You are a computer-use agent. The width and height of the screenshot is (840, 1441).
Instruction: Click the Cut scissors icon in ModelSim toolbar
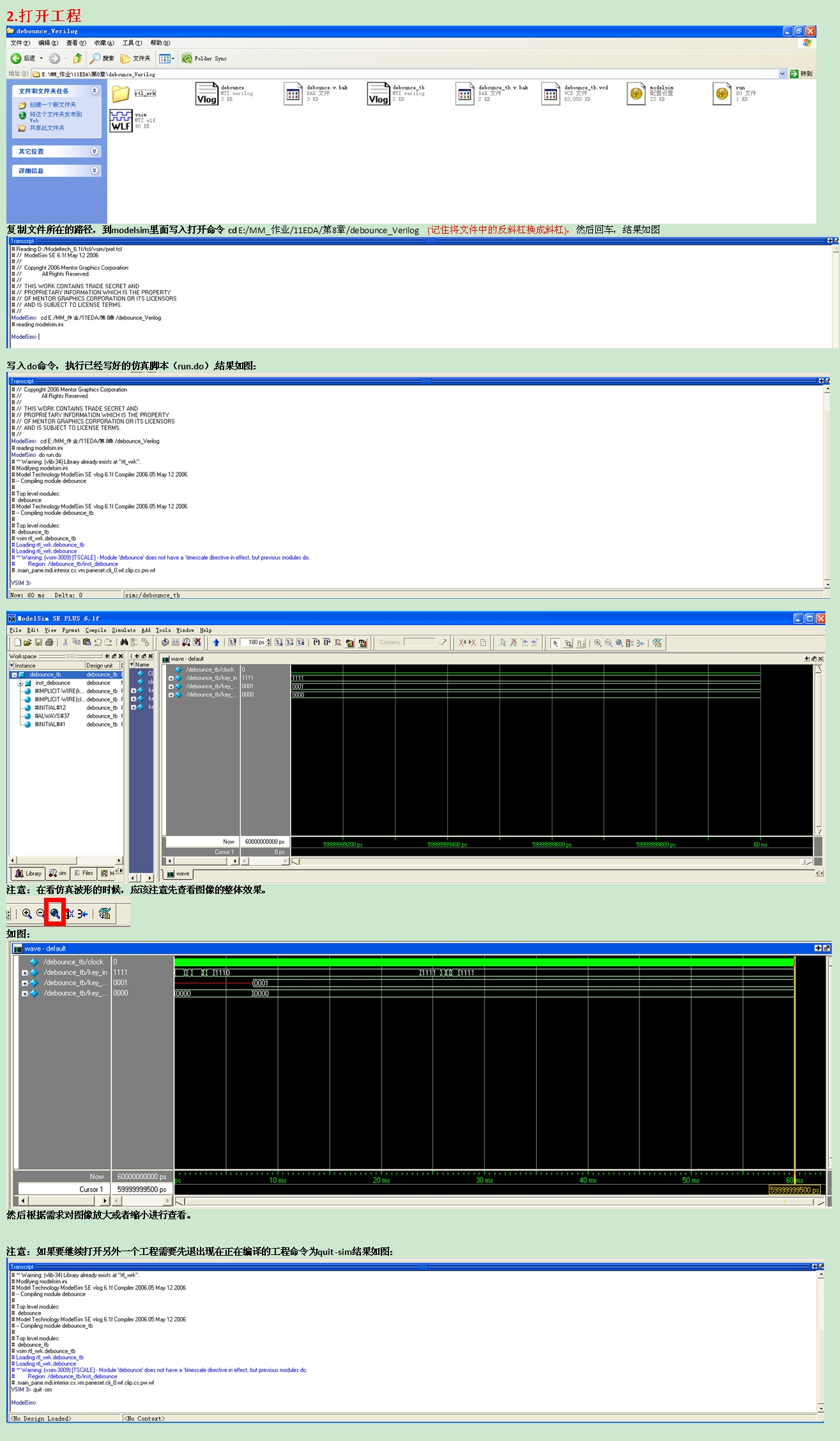tap(65, 642)
